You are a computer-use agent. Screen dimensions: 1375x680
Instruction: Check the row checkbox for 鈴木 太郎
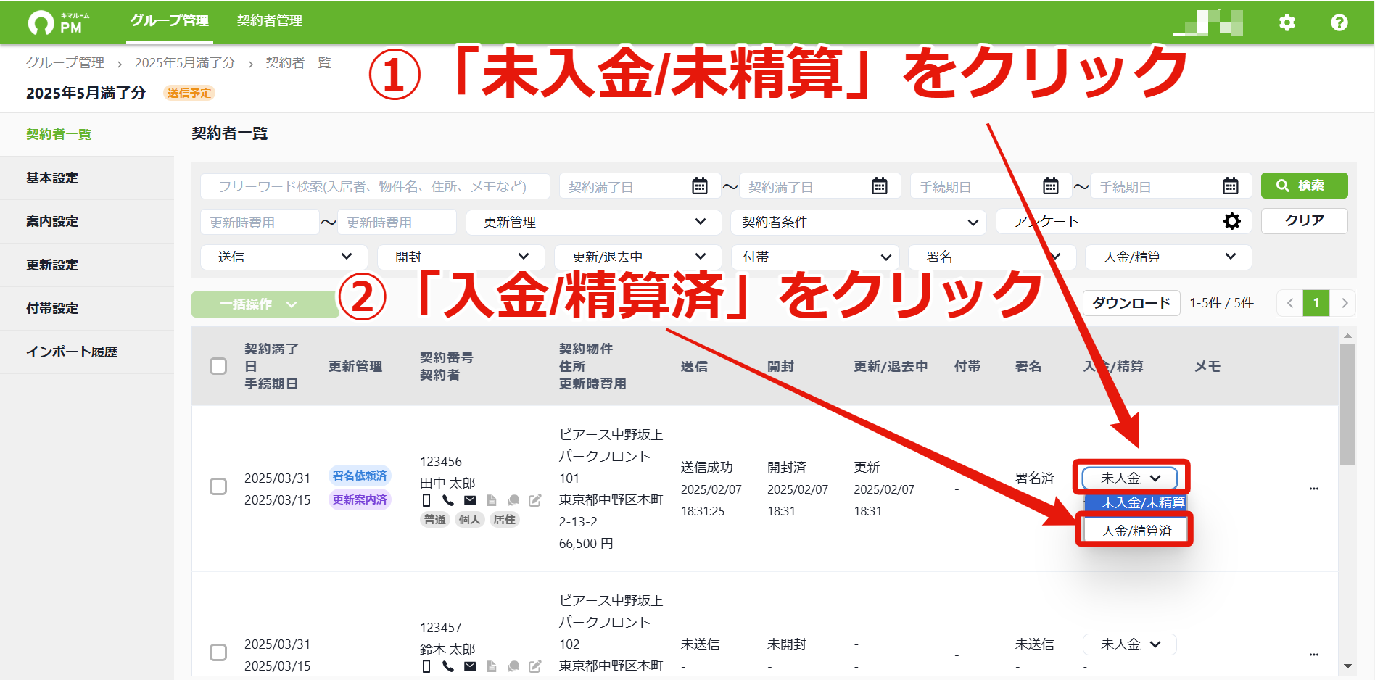(x=218, y=652)
